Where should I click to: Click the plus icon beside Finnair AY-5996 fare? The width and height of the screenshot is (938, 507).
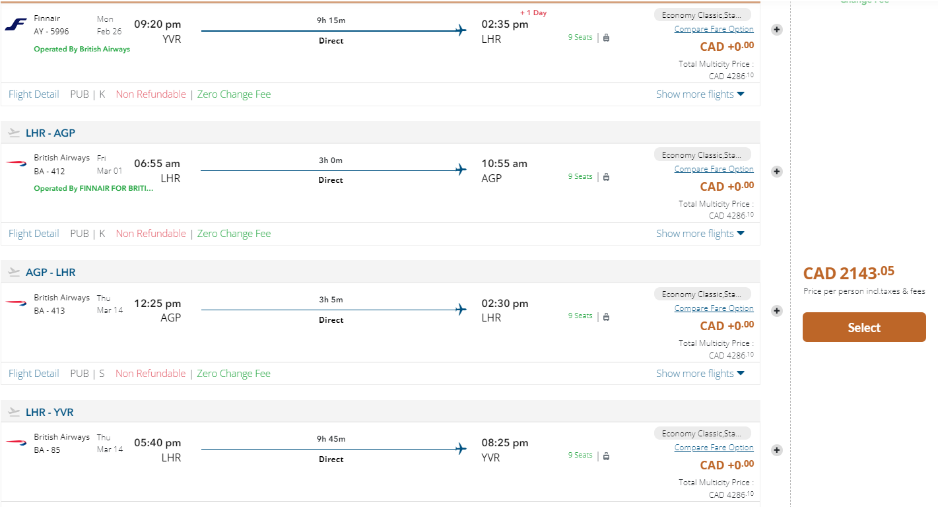click(777, 30)
